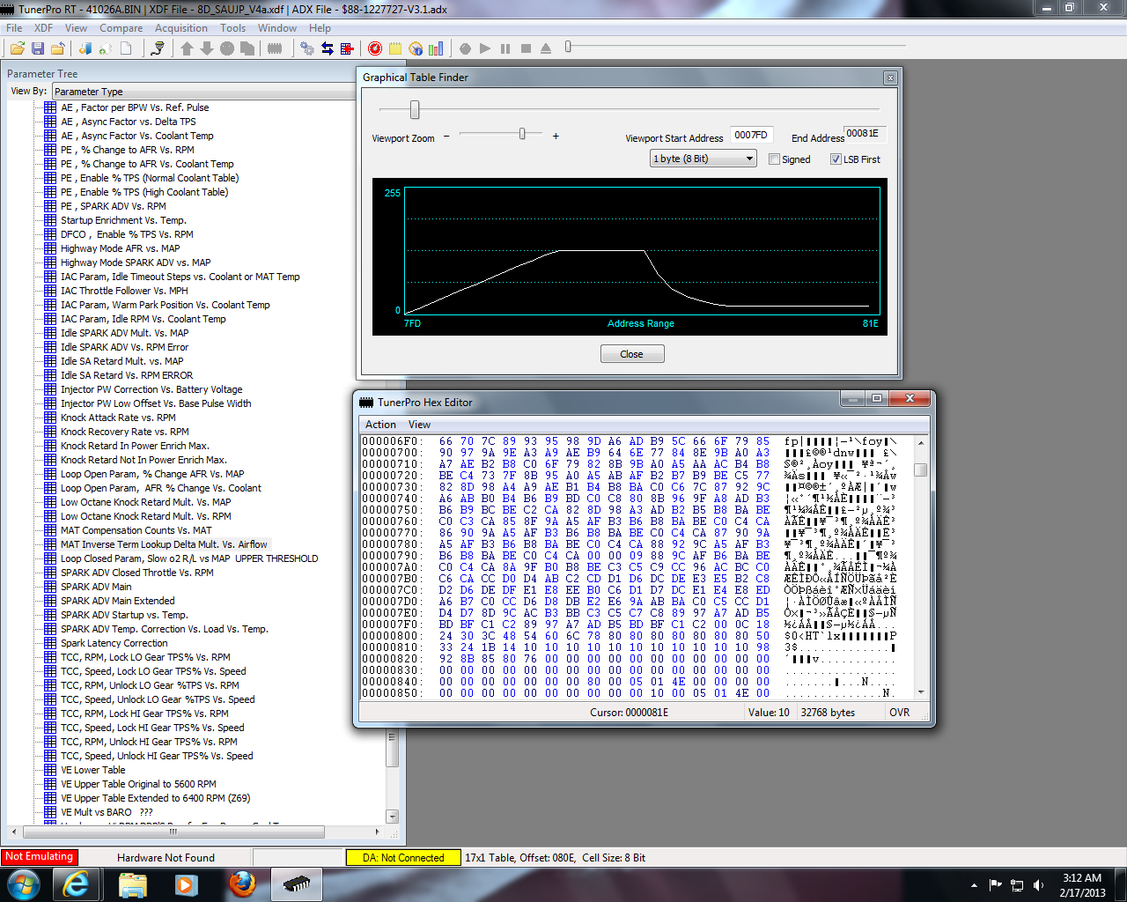The height and width of the screenshot is (902, 1127).
Task: Select 'VE Mult vs BARO ???' parameter
Action: pos(107,812)
